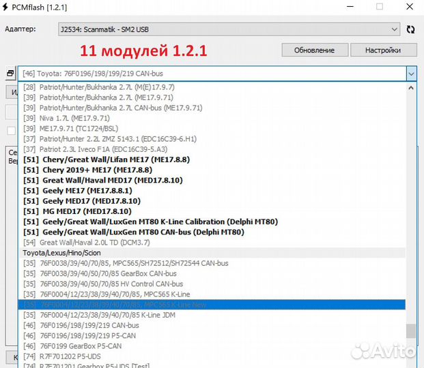The width and height of the screenshot is (424, 368).
Task: Minimize the PCMflash window
Action: [x=350, y=7]
